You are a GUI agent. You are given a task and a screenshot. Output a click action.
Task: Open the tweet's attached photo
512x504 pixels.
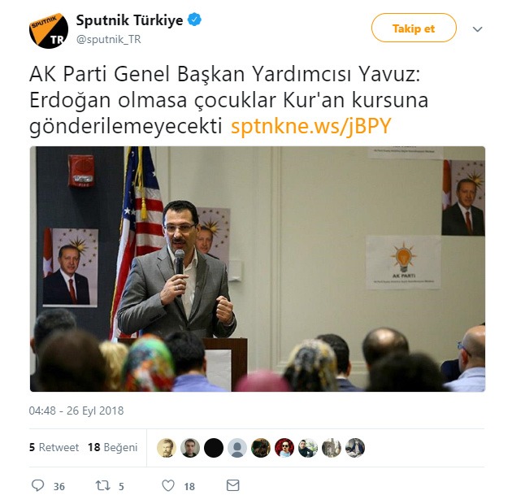(x=258, y=269)
